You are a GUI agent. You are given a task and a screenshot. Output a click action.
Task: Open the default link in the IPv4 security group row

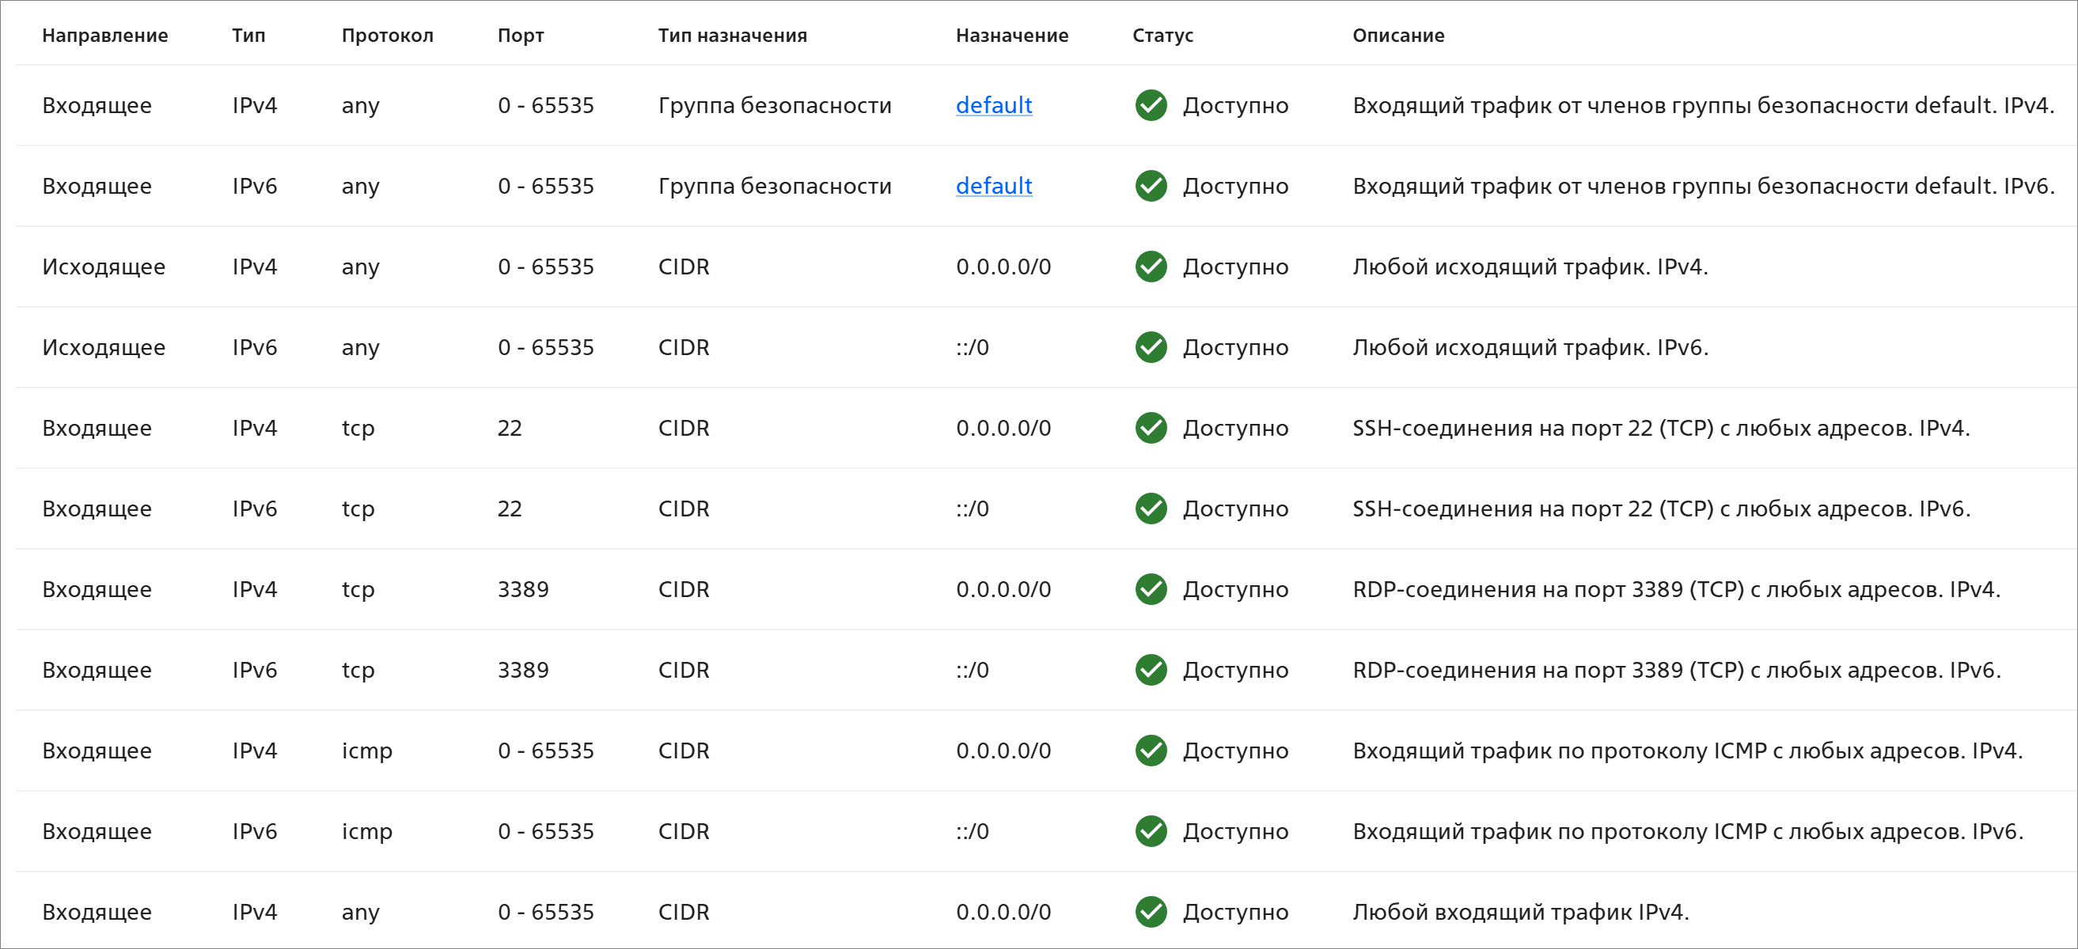[994, 106]
